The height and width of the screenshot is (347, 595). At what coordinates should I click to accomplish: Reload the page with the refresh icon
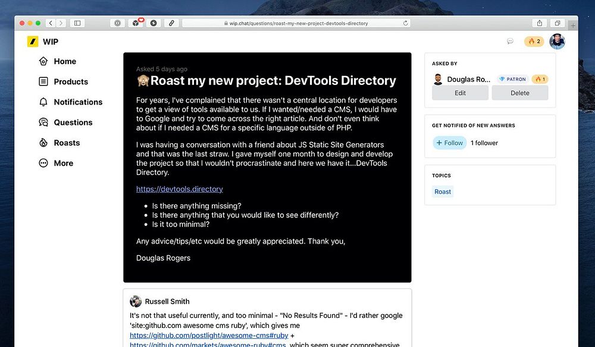click(405, 23)
